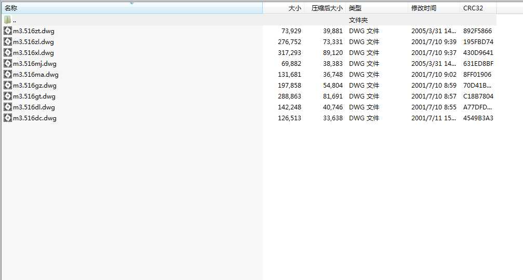523x280 pixels.
Task: Click the DWG icon of m3.516xl.dwg
Action: (x=8, y=52)
